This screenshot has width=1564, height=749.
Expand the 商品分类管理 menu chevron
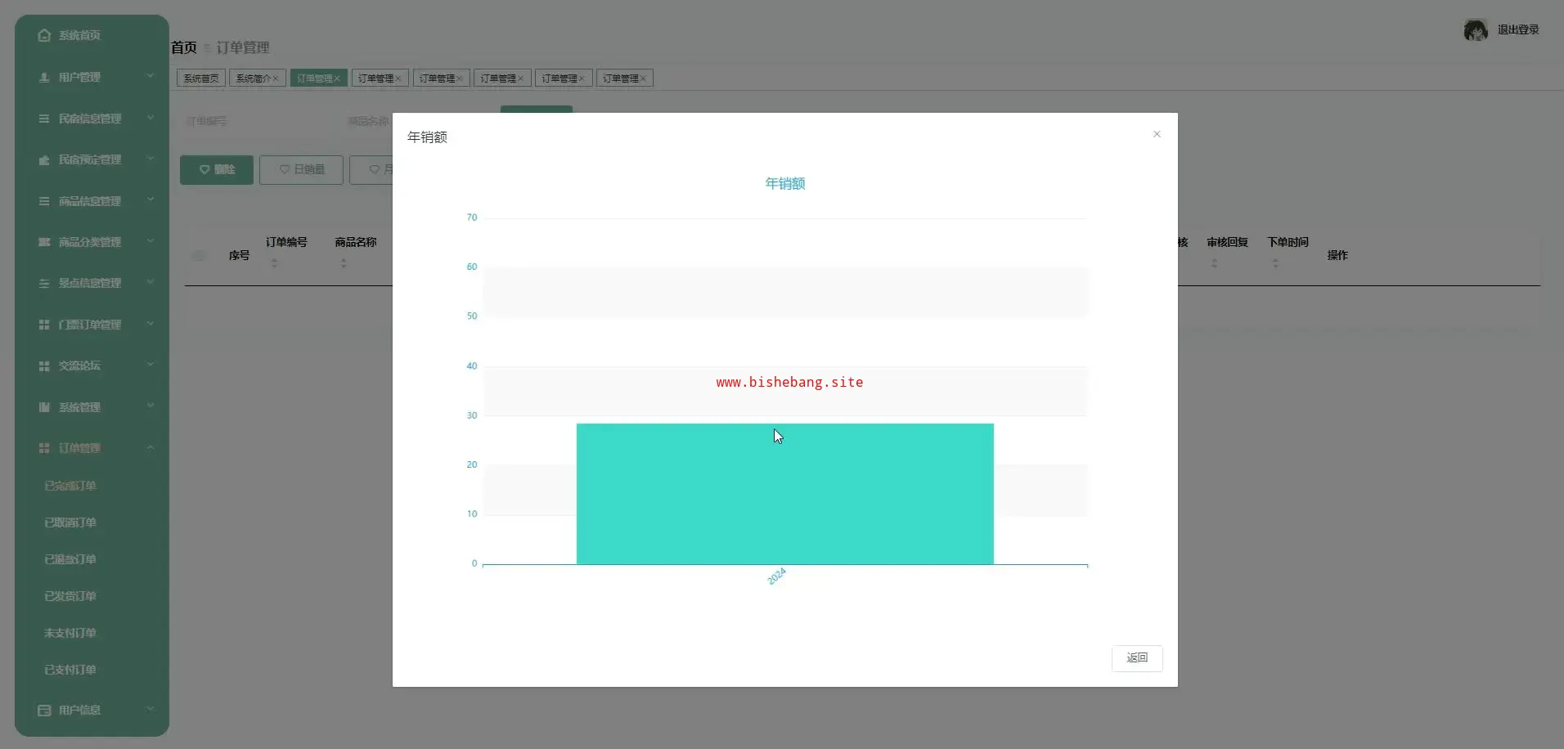(x=151, y=241)
